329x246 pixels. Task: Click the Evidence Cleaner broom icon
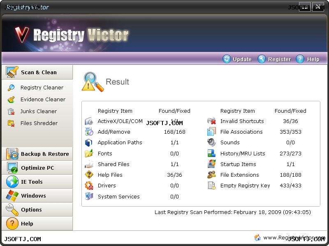[x=11, y=100]
